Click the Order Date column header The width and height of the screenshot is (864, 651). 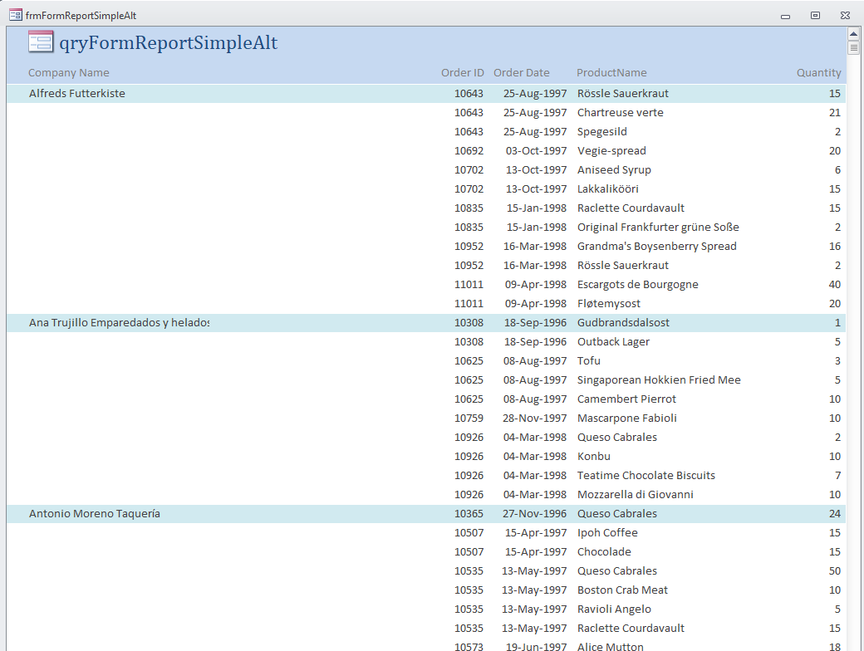(x=521, y=73)
